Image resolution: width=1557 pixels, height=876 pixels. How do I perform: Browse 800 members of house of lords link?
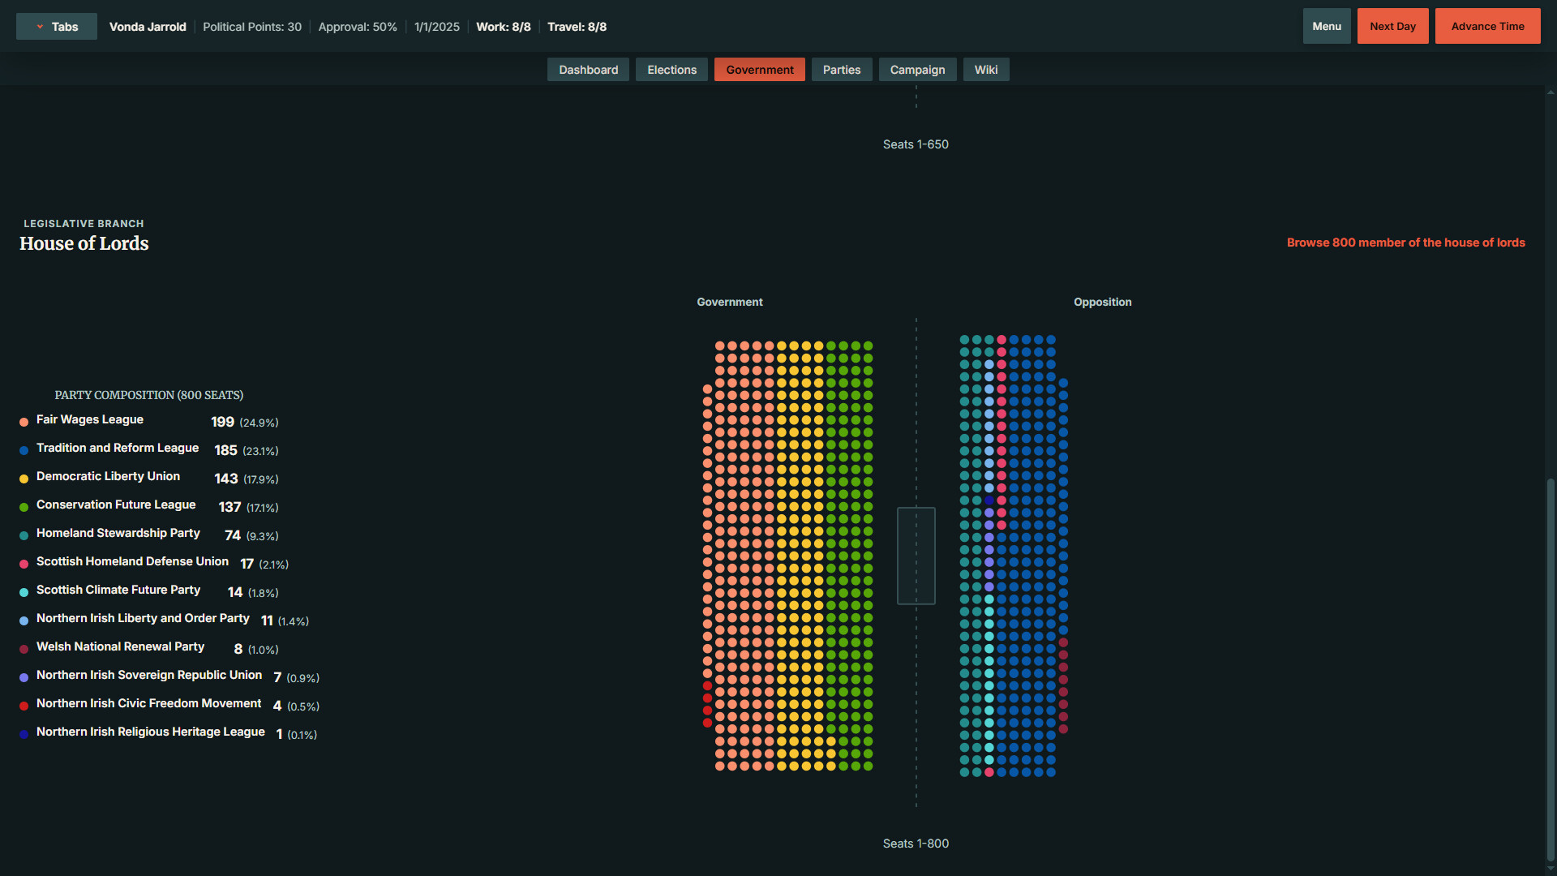[x=1405, y=243]
